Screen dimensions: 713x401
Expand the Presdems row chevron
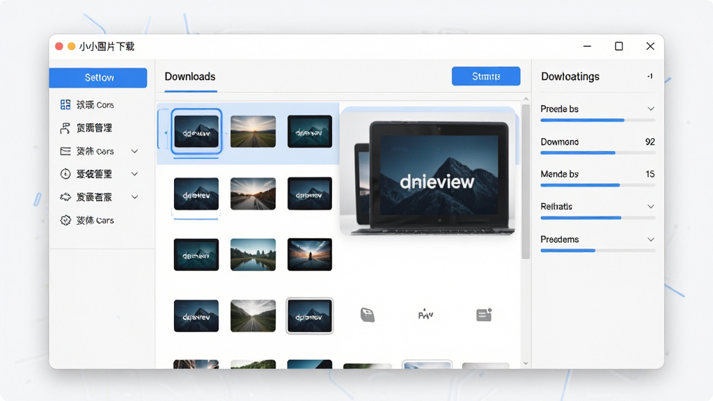click(651, 239)
